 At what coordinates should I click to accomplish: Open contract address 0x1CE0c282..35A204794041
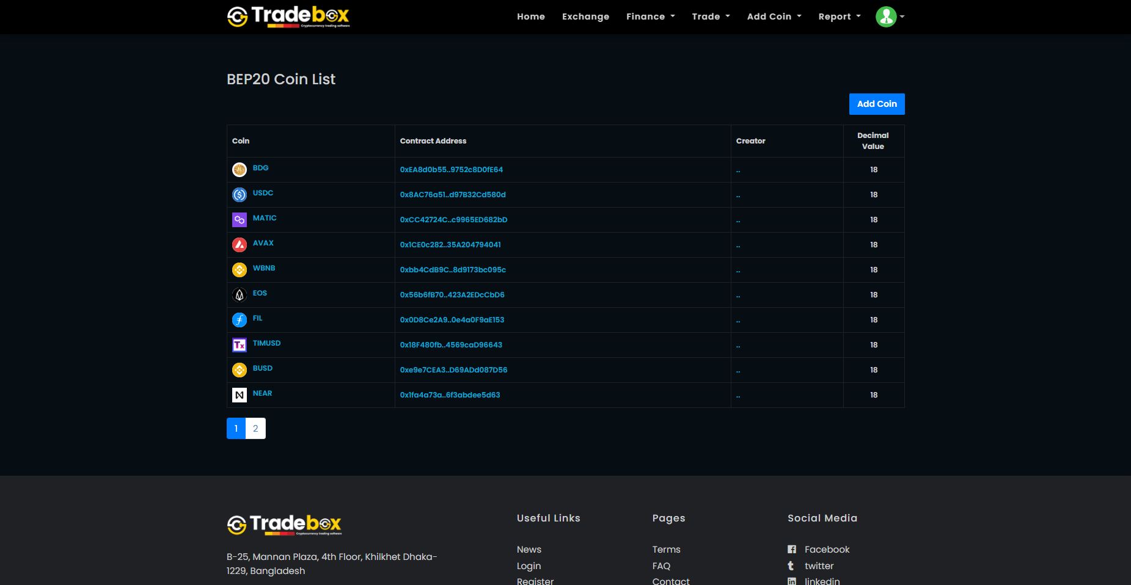[x=450, y=245]
